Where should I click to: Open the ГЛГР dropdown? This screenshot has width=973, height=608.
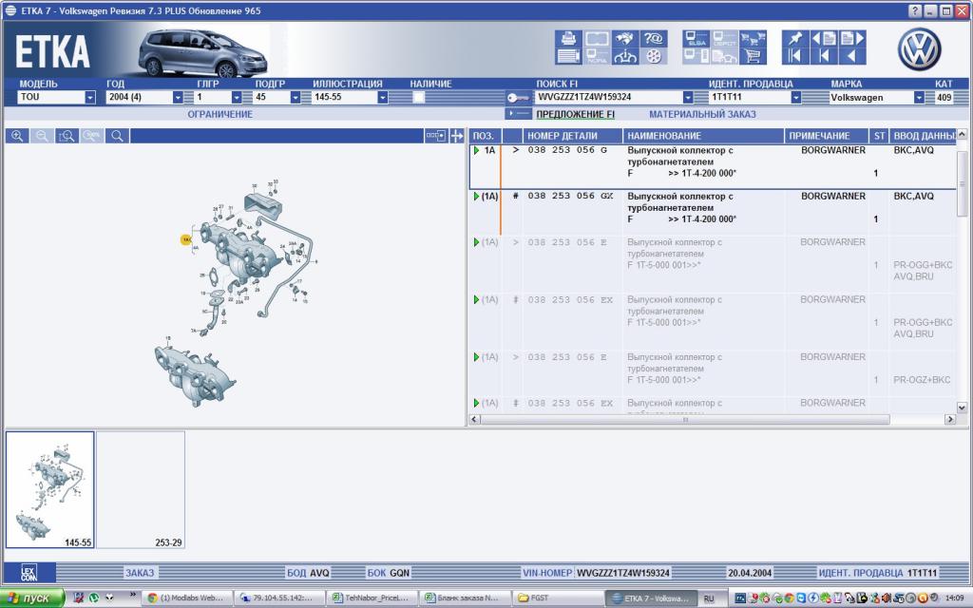click(x=237, y=98)
